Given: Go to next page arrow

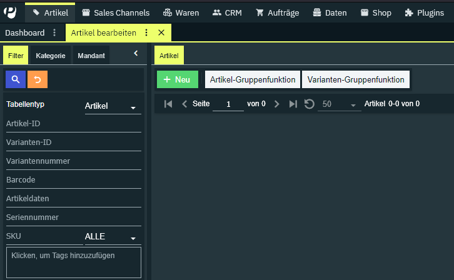Looking at the screenshot, I should click(x=276, y=104).
